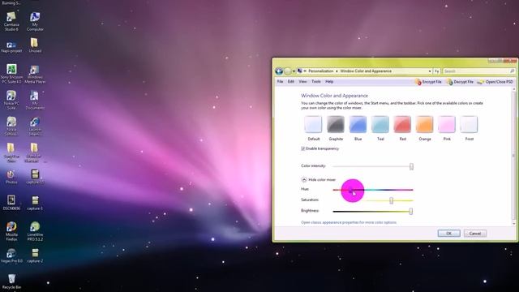Image resolution: width=519 pixels, height=292 pixels.
Task: Open the View menu
Action: tap(302, 81)
